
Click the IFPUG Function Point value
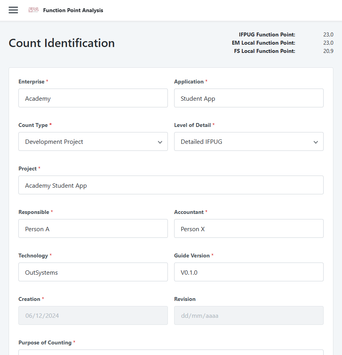click(328, 34)
